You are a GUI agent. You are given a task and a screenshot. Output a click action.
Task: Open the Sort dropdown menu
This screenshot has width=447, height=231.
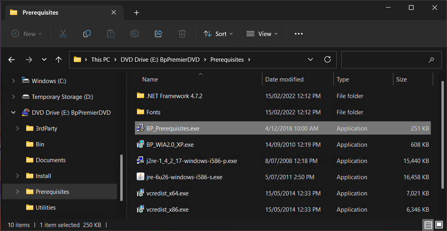click(218, 34)
